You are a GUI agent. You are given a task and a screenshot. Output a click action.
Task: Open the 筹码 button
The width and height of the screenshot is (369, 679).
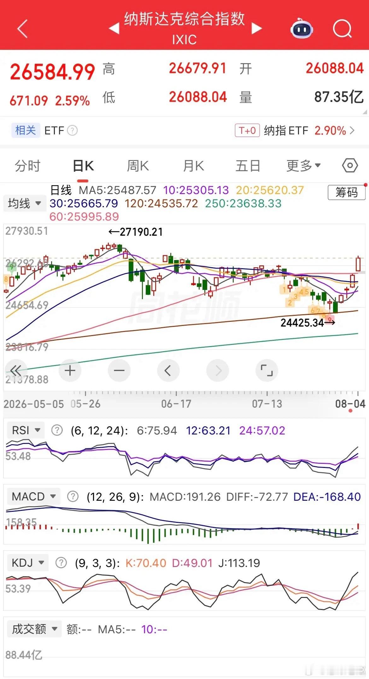point(346,192)
